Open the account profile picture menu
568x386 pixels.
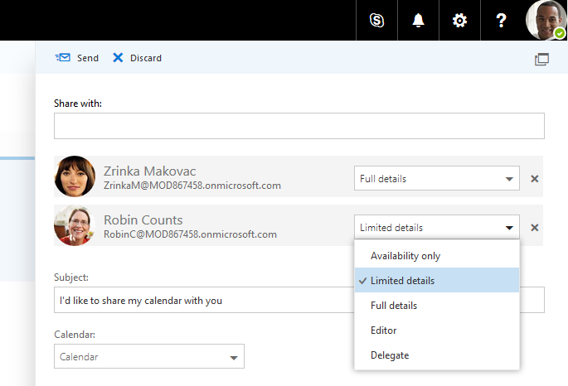coord(546,20)
